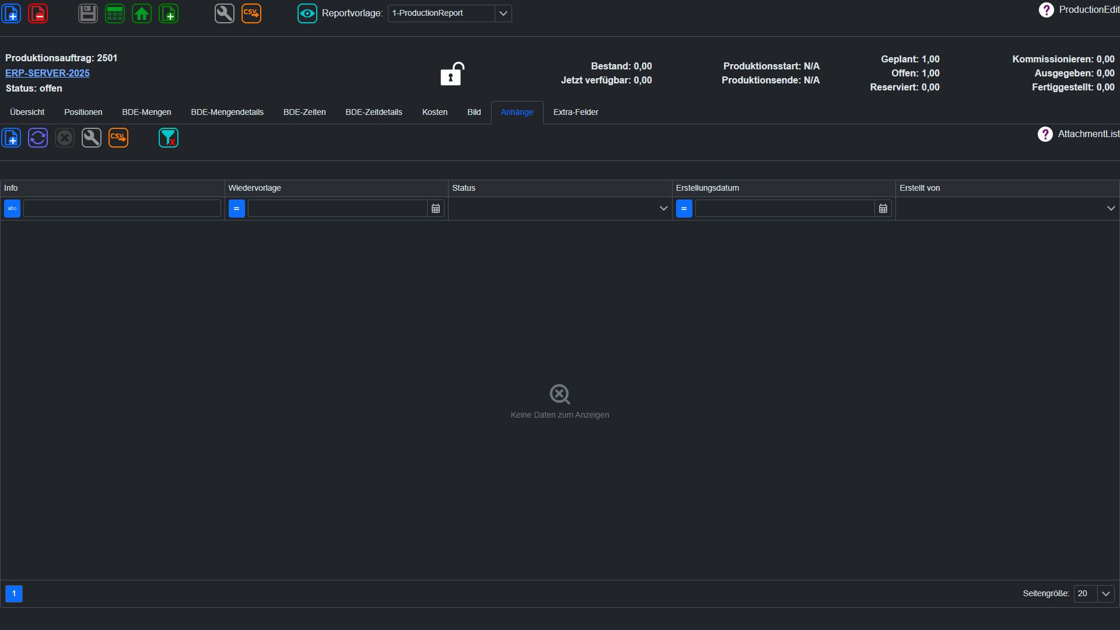Save using the grey floppy disk icon
The height and width of the screenshot is (630, 1120).
point(88,13)
